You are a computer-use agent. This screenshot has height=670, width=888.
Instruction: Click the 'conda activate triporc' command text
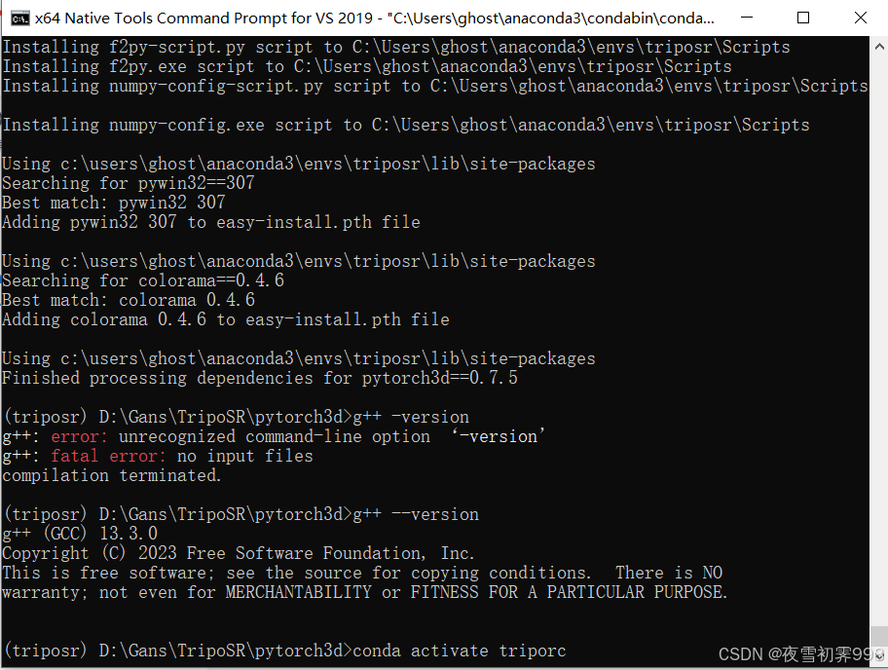(458, 651)
